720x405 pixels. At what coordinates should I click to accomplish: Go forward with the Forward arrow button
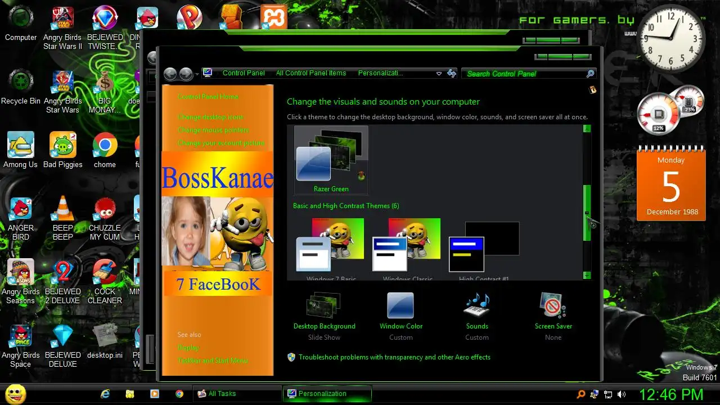tap(186, 74)
